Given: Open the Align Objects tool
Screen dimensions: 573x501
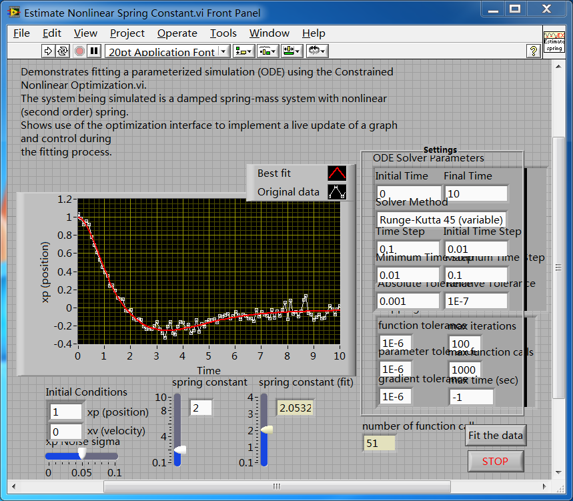Looking at the screenshot, I should (244, 51).
